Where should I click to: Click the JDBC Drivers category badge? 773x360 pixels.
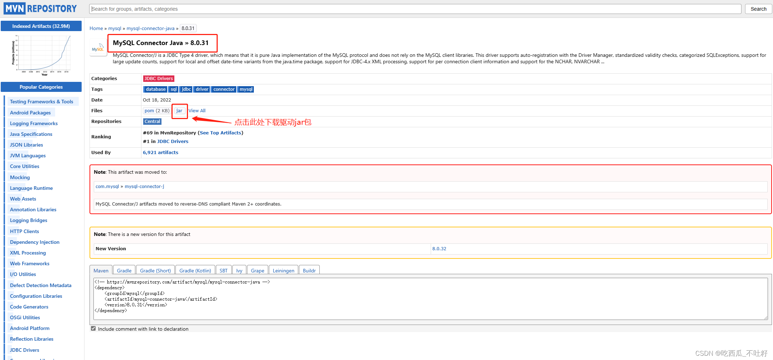pyautogui.click(x=159, y=79)
